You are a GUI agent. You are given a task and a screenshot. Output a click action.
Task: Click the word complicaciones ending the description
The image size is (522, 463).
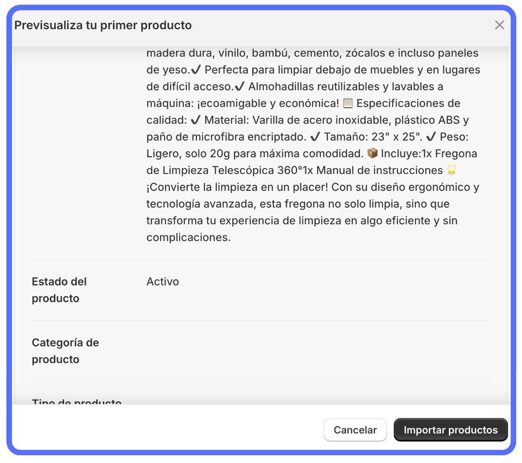[x=188, y=237]
